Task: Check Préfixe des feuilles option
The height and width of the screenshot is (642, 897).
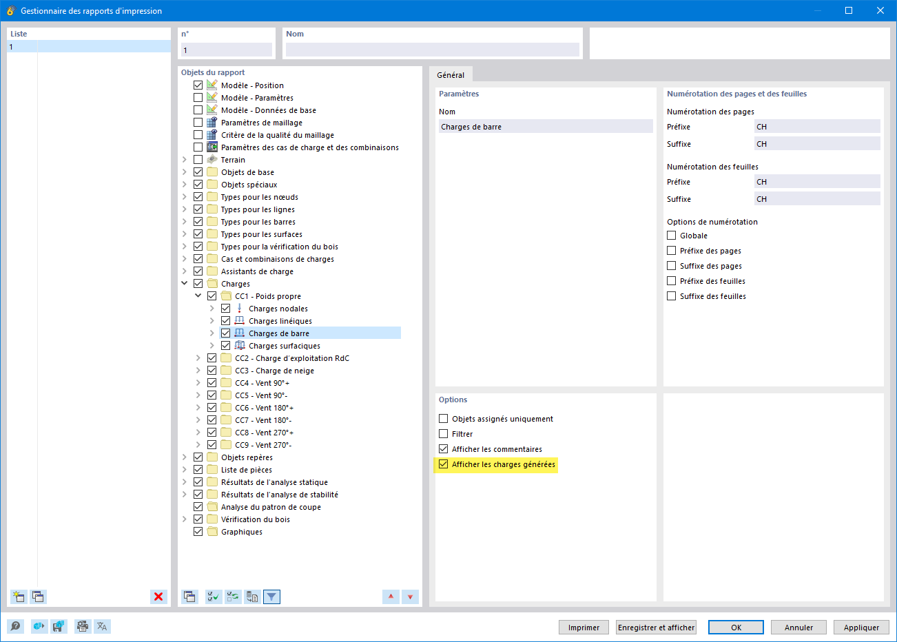Action: pyautogui.click(x=672, y=281)
